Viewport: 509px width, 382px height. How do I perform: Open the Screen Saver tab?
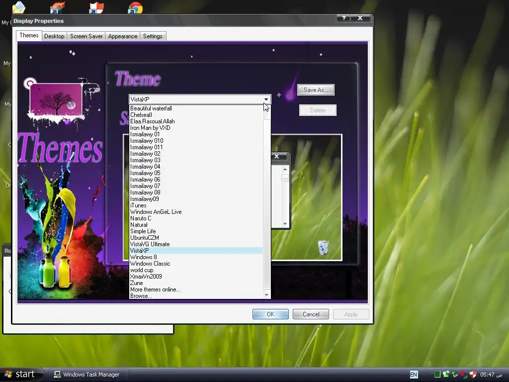tap(86, 36)
